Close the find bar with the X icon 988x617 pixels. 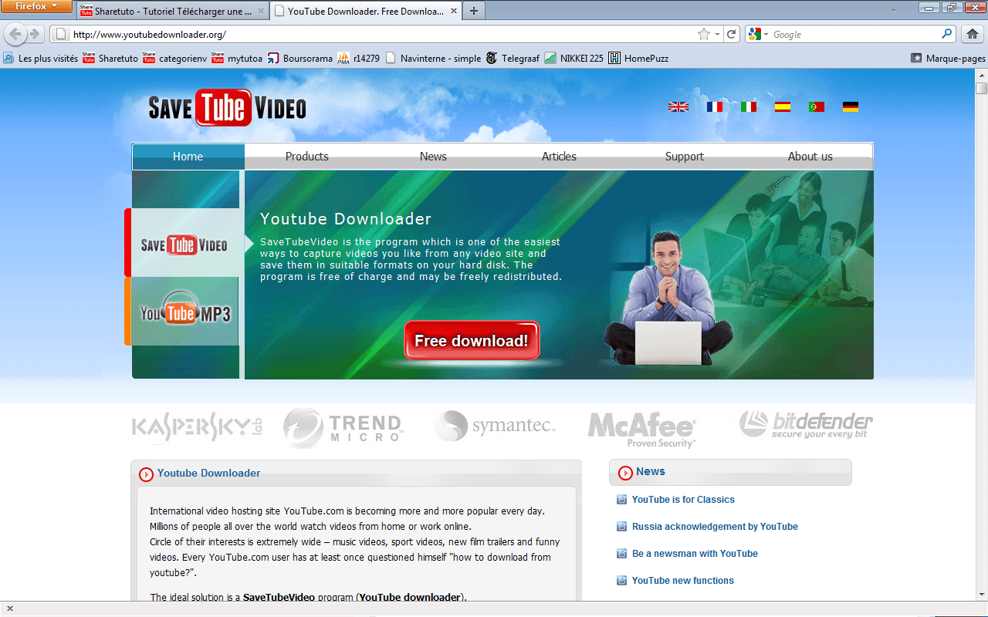point(10,609)
